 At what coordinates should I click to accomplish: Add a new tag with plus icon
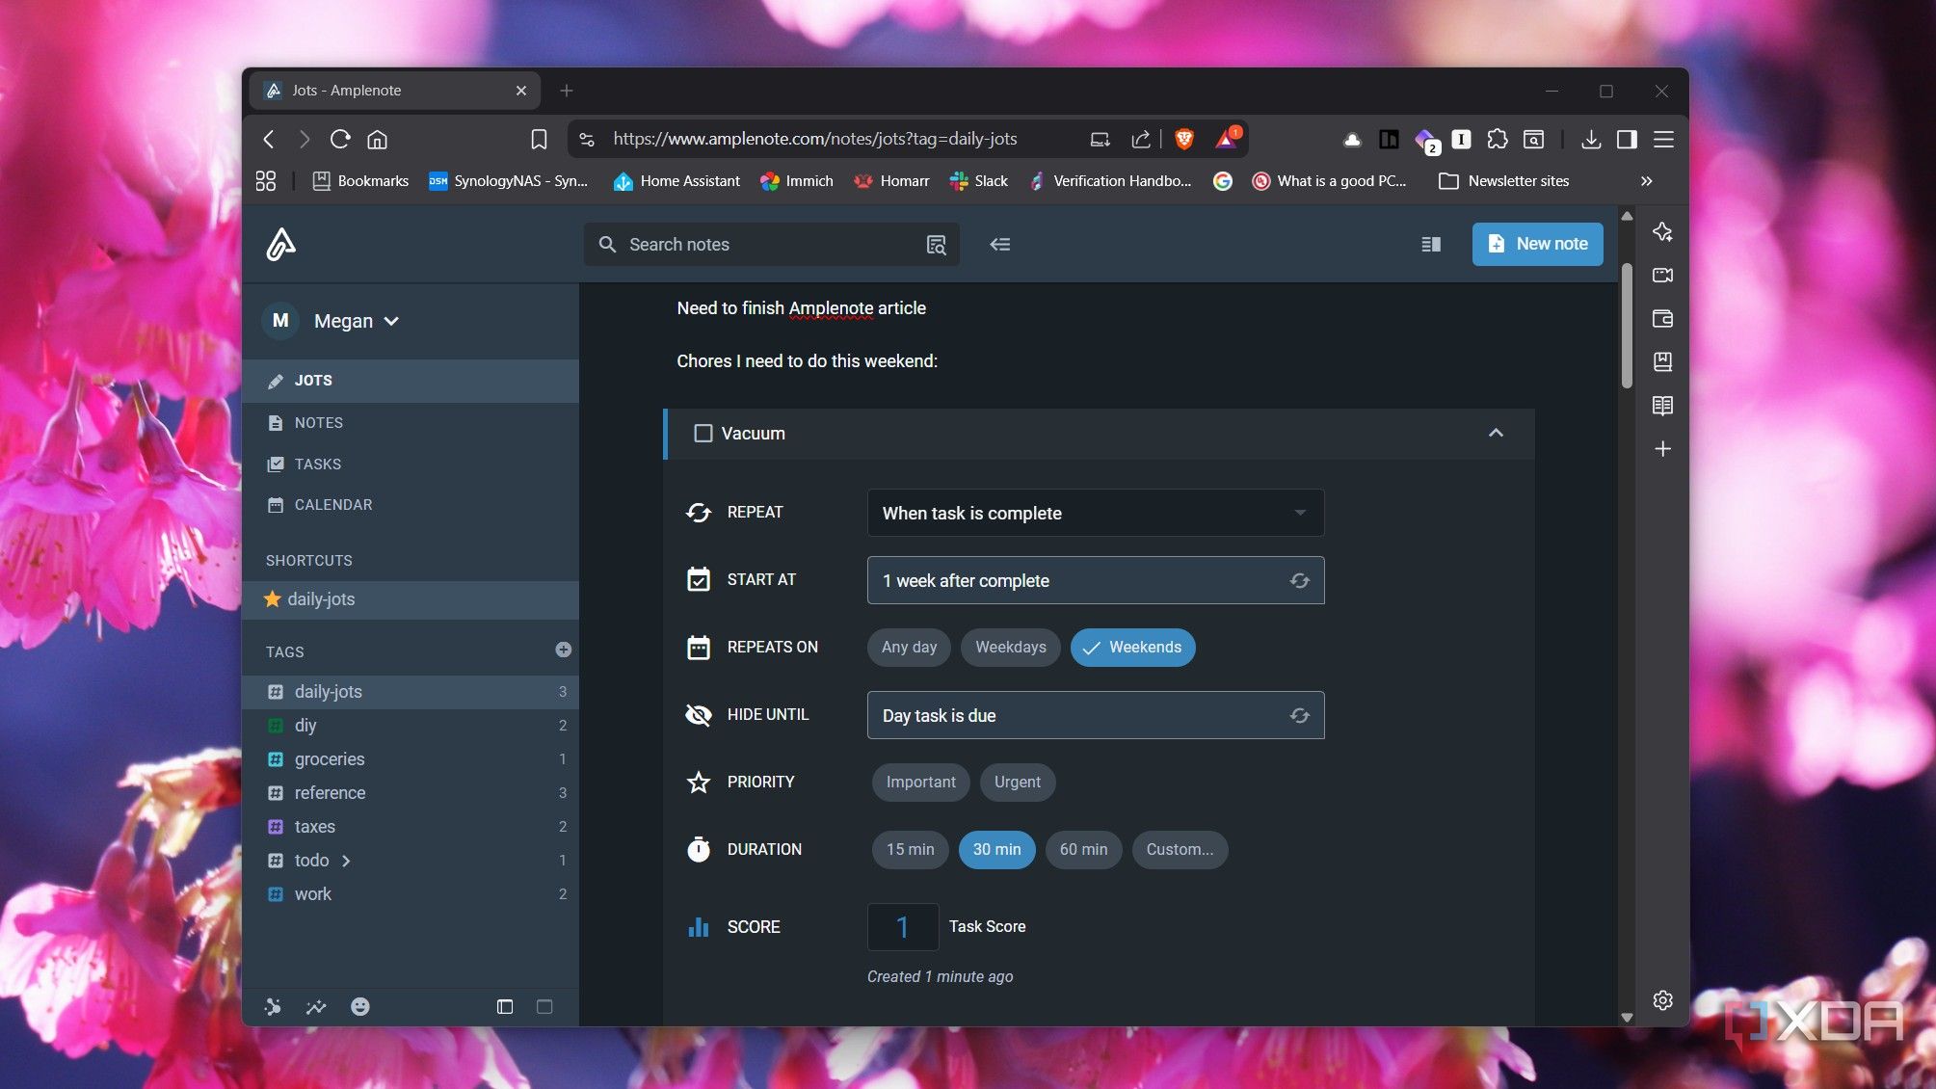point(564,650)
